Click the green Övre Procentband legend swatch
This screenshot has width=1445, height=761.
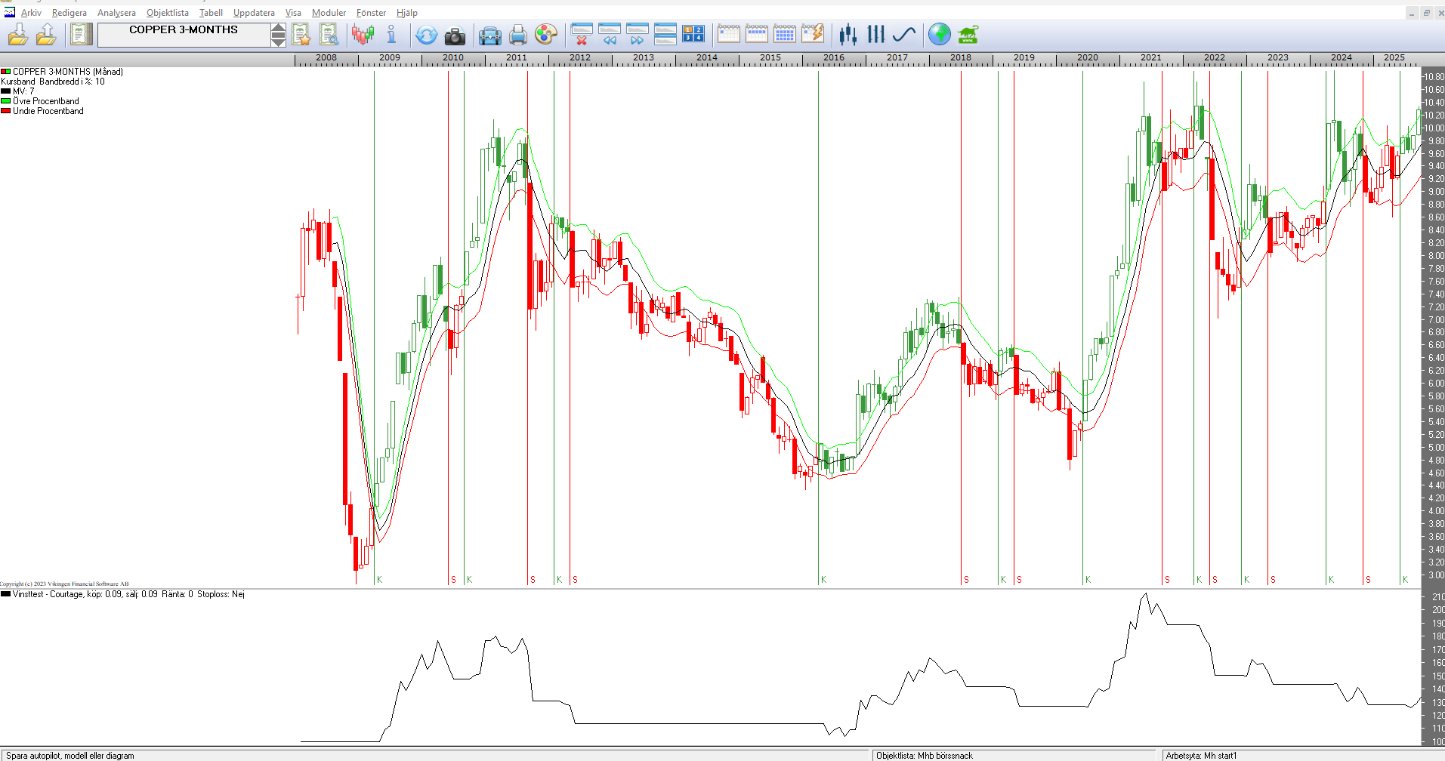(5, 101)
